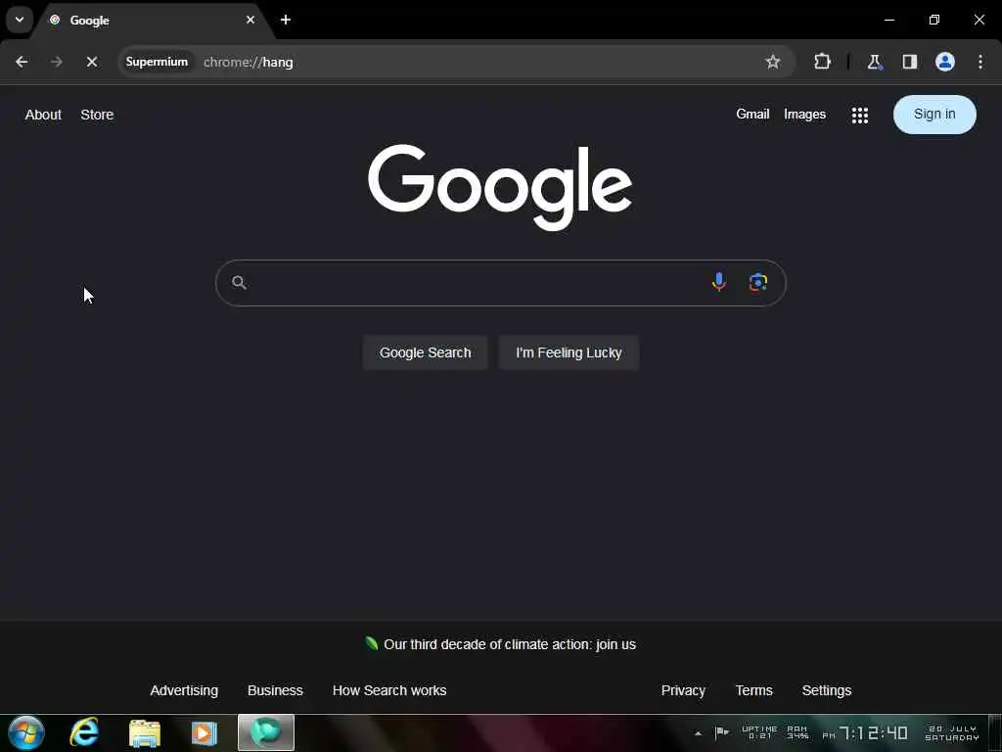Open the Extensions puzzle icon
This screenshot has height=752, width=1002.
click(x=822, y=62)
